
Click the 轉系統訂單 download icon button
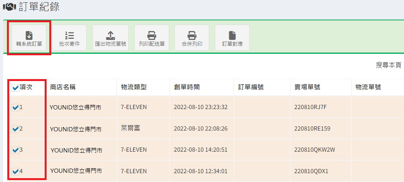pos(29,38)
